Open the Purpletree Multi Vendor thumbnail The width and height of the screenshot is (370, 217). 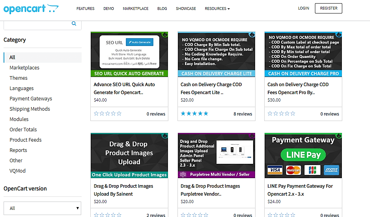[x=216, y=156]
